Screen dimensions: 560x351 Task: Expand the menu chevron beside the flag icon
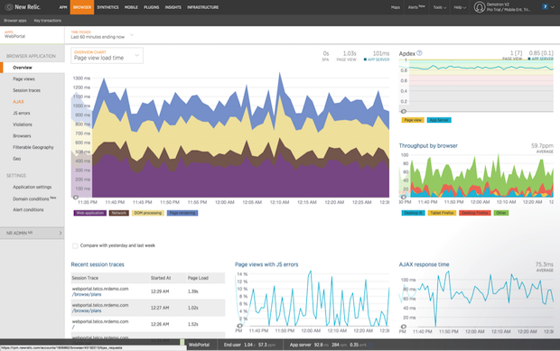[553, 7]
